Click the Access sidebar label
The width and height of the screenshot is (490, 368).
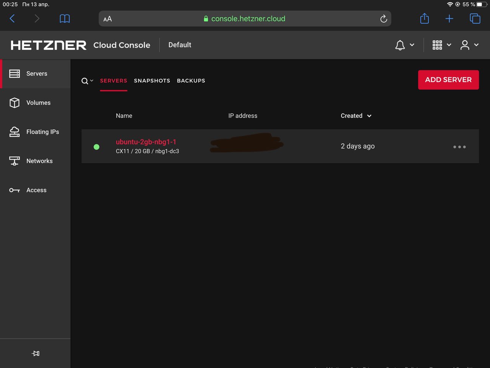[x=36, y=190]
